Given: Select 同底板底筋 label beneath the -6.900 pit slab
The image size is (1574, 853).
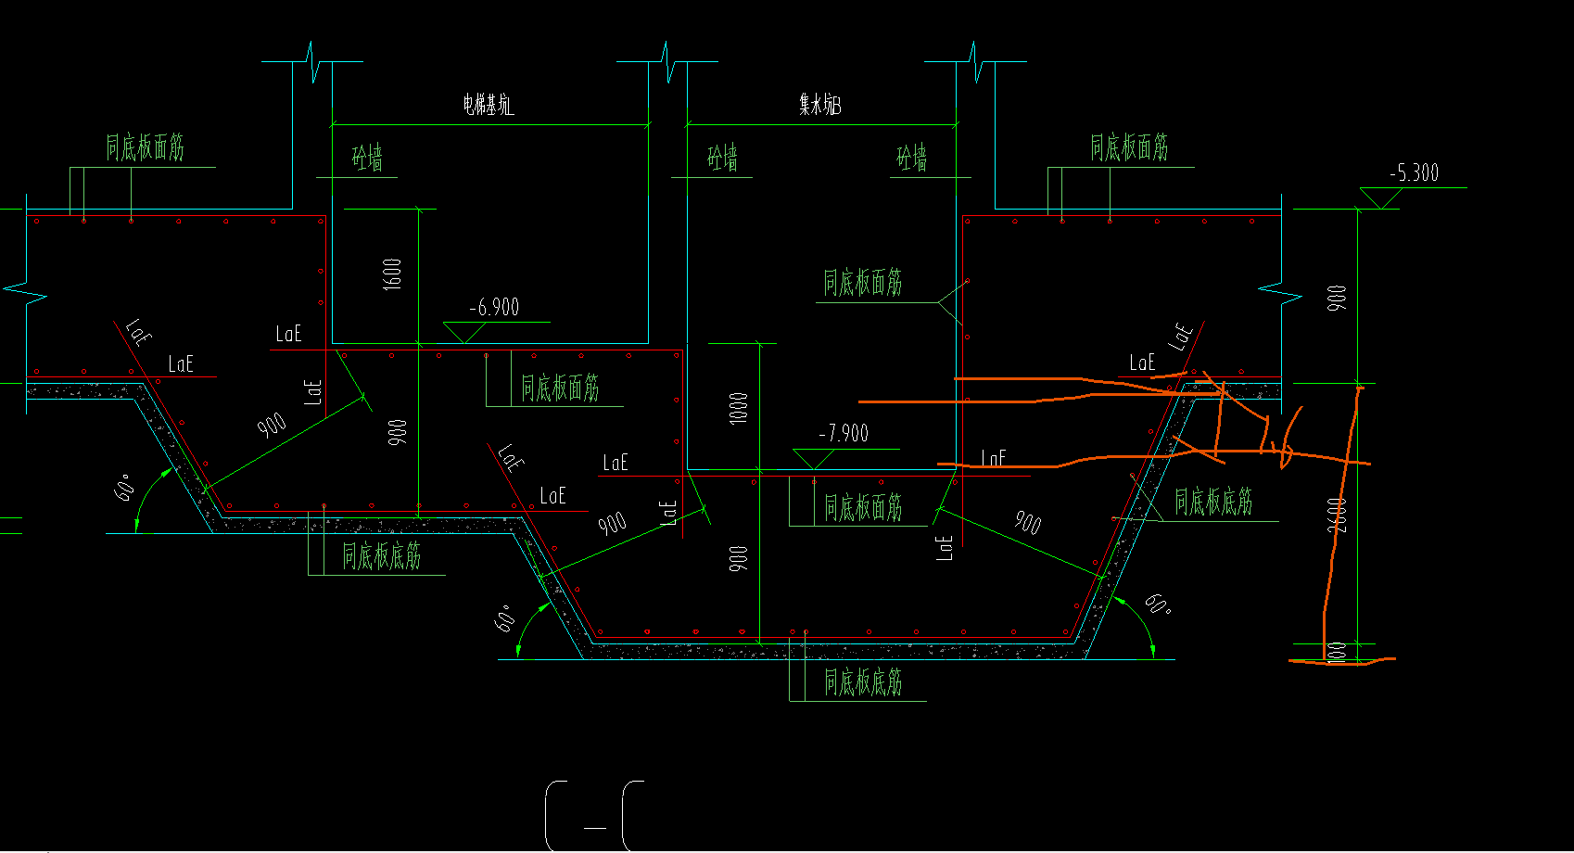Looking at the screenshot, I should 382,556.
